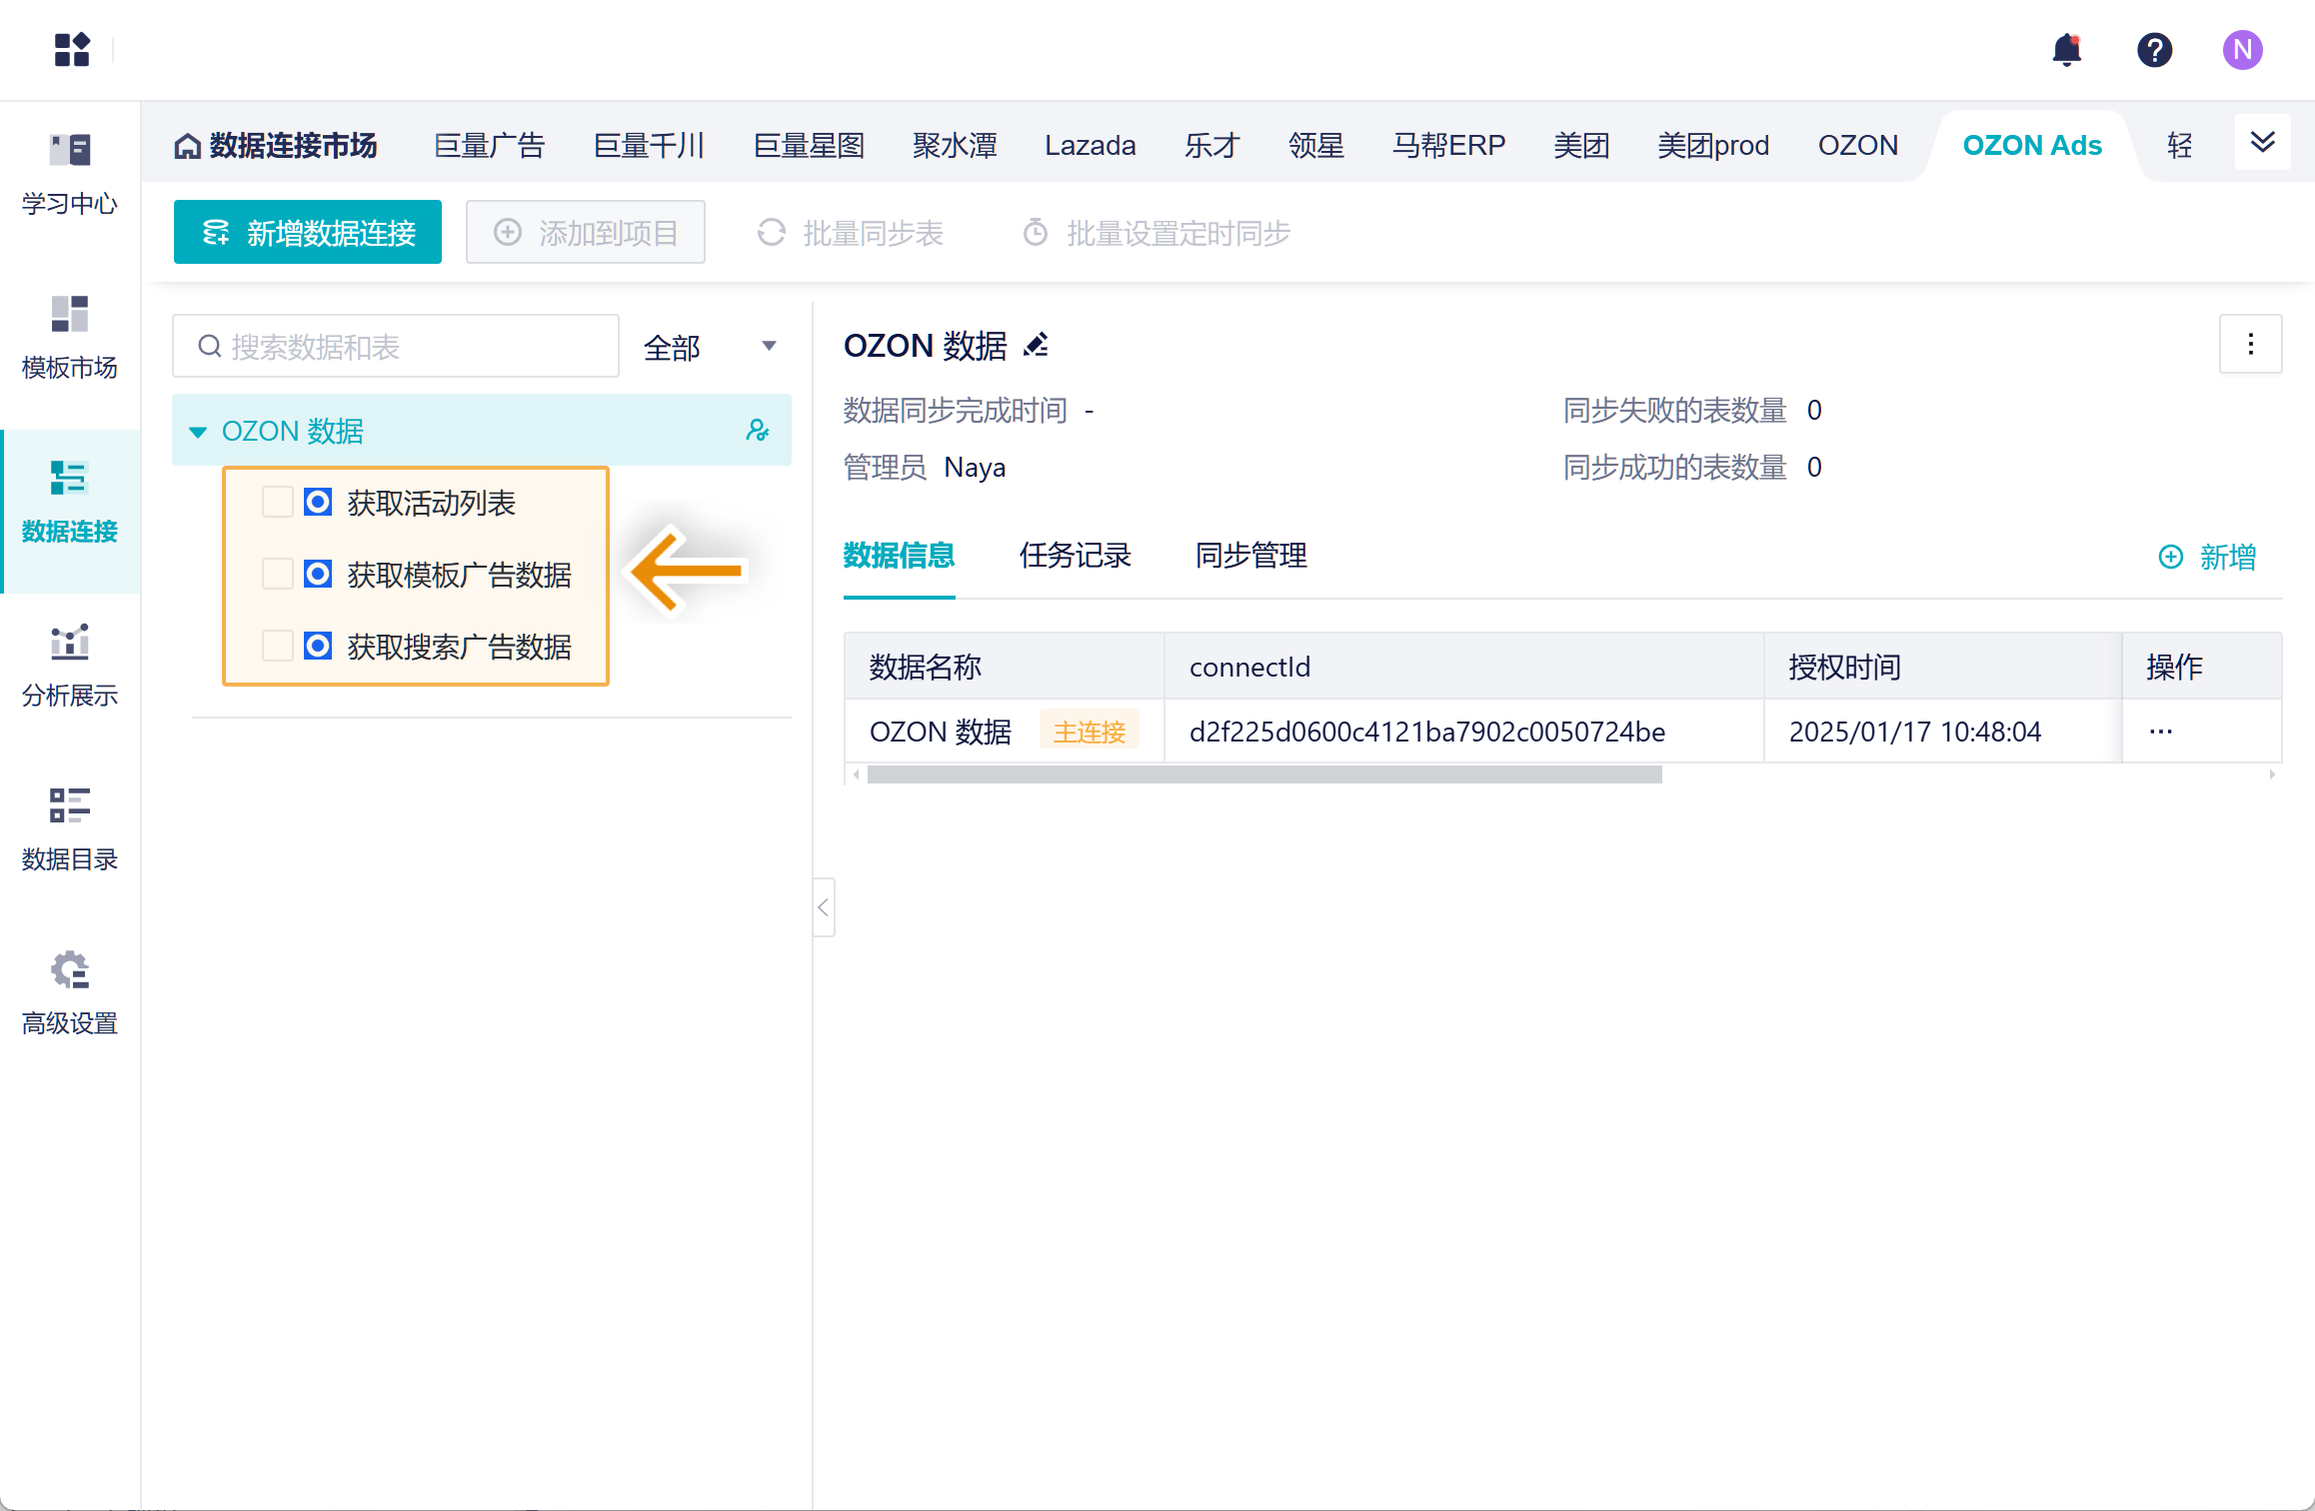Screen dimensions: 2315x1511
Task: Click the 新增数据连接 button
Action: click(308, 233)
